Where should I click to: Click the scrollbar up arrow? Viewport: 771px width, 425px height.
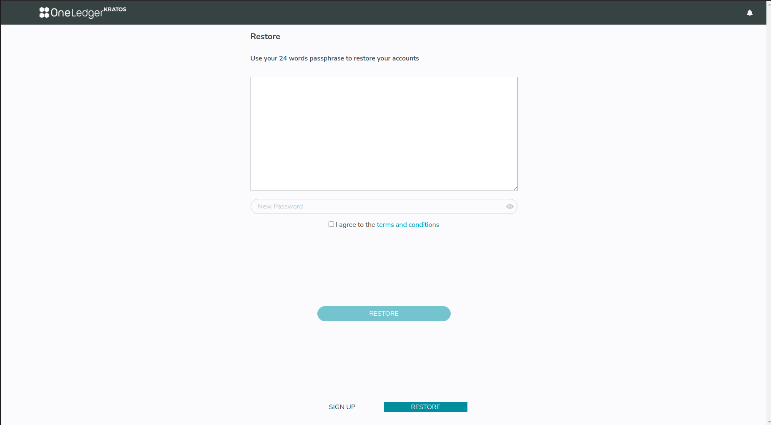768,4
